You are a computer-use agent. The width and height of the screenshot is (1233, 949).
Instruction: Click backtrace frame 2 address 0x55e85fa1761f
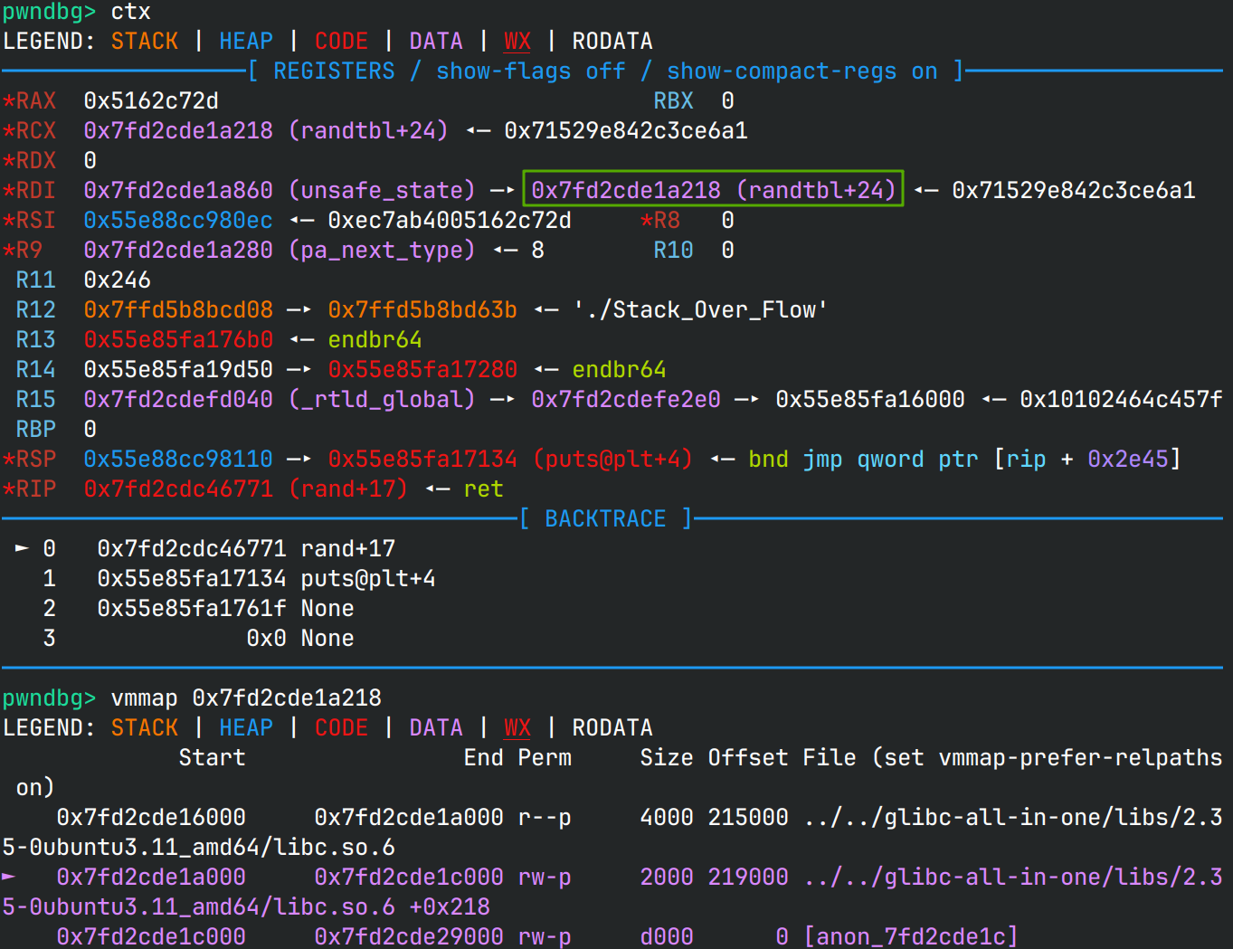(191, 608)
